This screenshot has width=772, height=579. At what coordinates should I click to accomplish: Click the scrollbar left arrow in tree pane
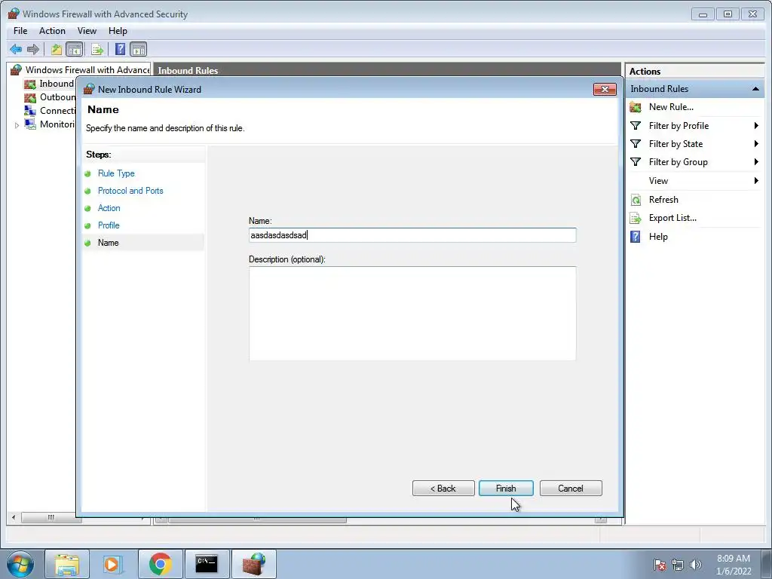(x=14, y=517)
